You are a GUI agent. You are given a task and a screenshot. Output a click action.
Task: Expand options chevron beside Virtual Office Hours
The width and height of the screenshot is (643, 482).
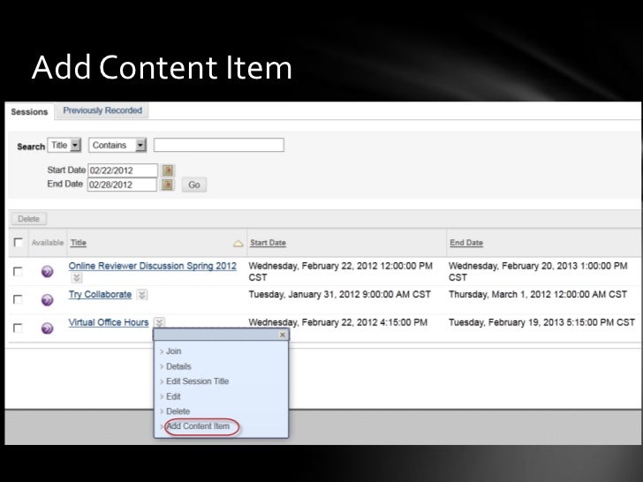pos(159,322)
